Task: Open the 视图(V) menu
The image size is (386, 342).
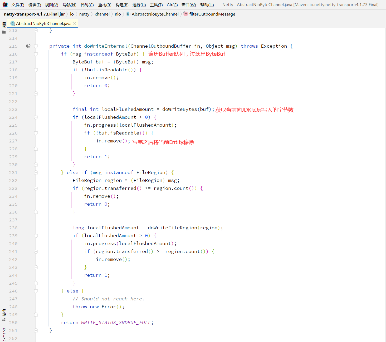Action: click(x=51, y=5)
